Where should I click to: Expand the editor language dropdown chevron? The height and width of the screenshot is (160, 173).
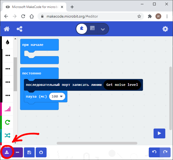(103, 29)
